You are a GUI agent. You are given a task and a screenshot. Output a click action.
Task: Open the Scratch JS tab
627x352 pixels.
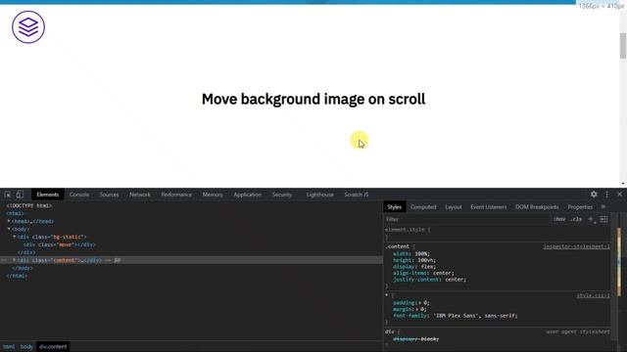point(357,195)
